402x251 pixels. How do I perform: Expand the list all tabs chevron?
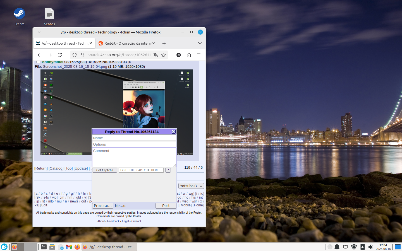[200, 43]
